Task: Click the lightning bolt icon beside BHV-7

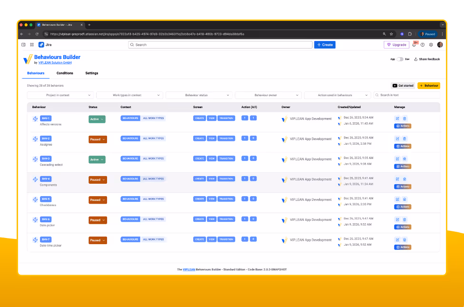Action: pyautogui.click(x=35, y=240)
